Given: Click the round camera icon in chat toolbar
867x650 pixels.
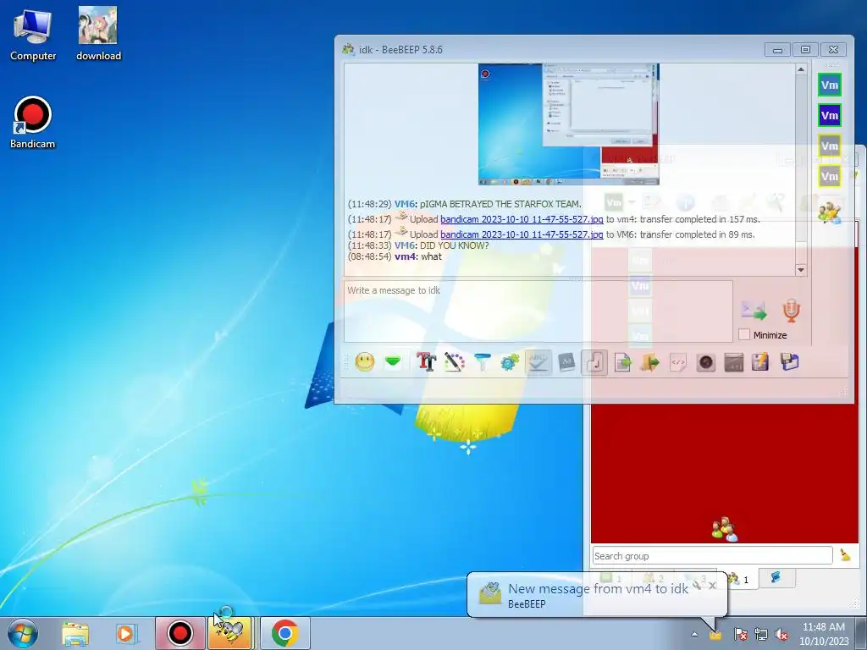Looking at the screenshot, I should point(706,362).
